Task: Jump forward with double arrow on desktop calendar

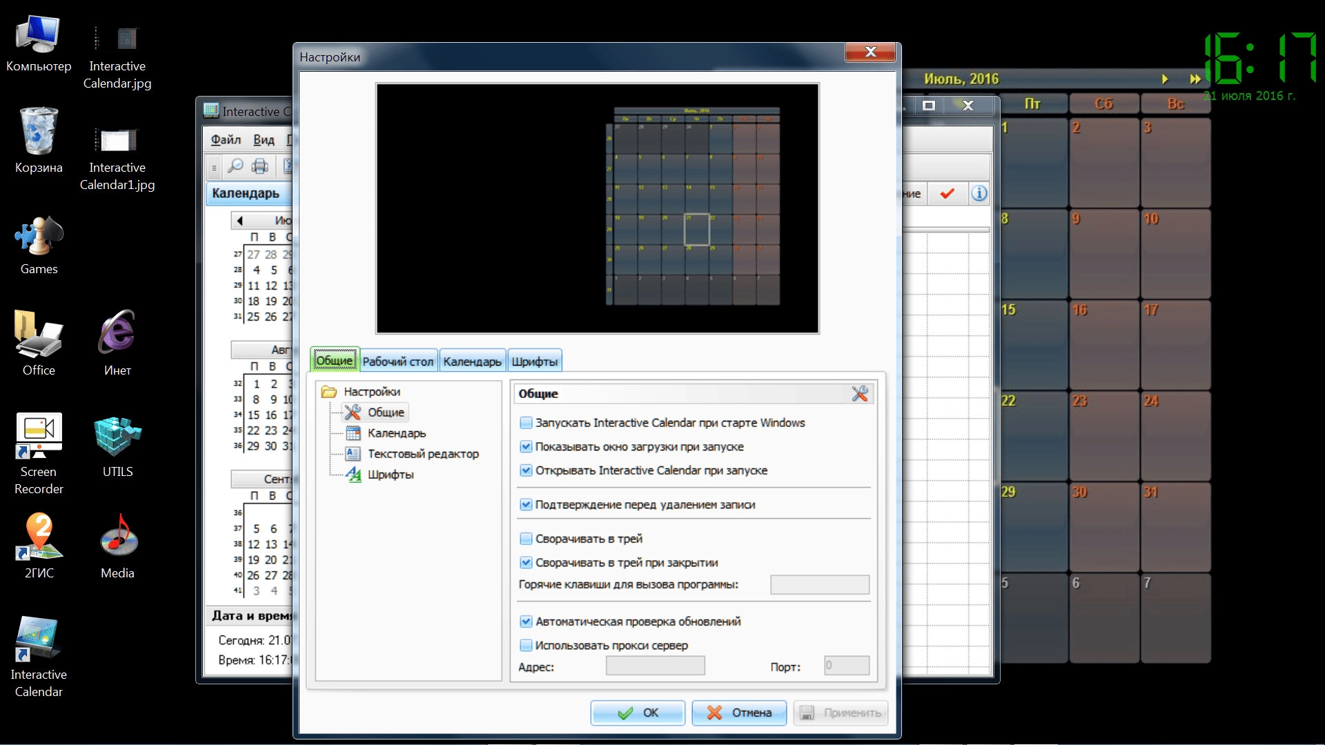Action: coord(1195,79)
